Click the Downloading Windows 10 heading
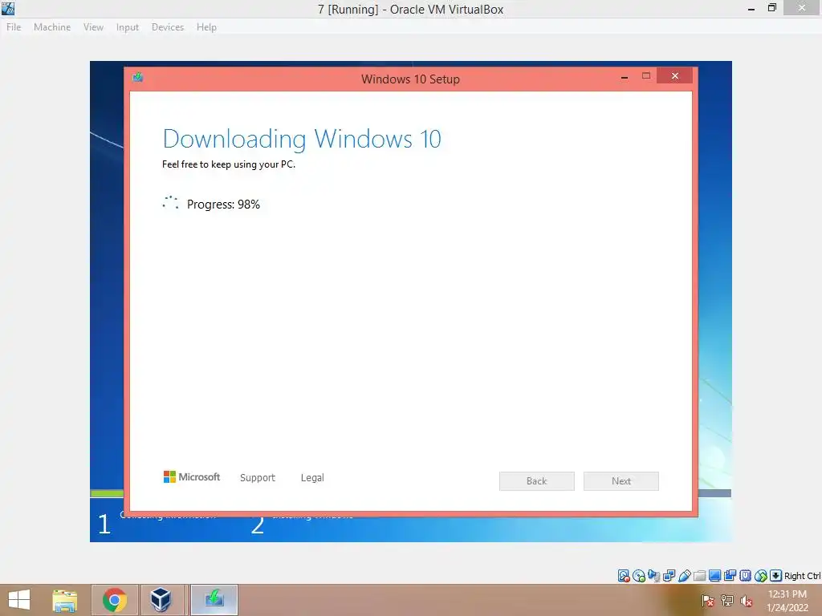822x616 pixels. (x=302, y=139)
